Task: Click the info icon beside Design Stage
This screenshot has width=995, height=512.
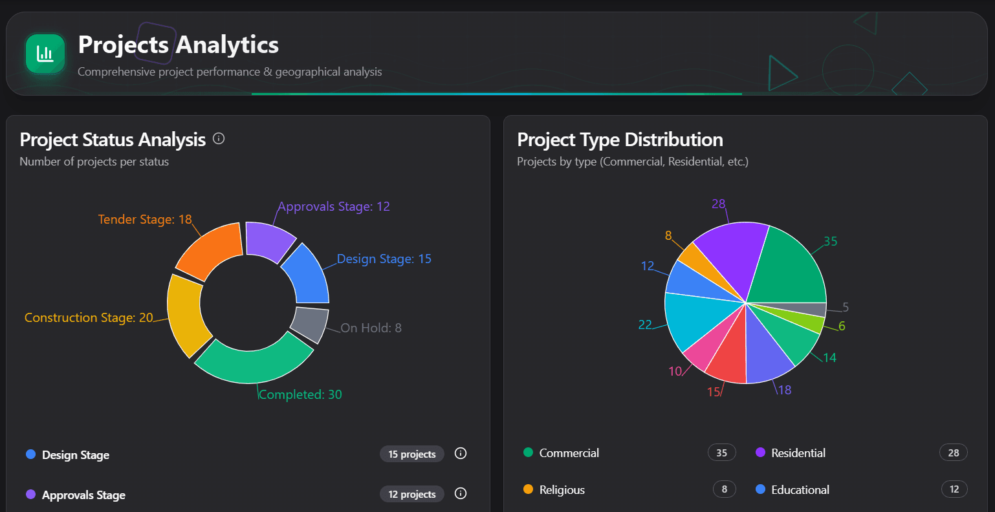Action: point(460,454)
